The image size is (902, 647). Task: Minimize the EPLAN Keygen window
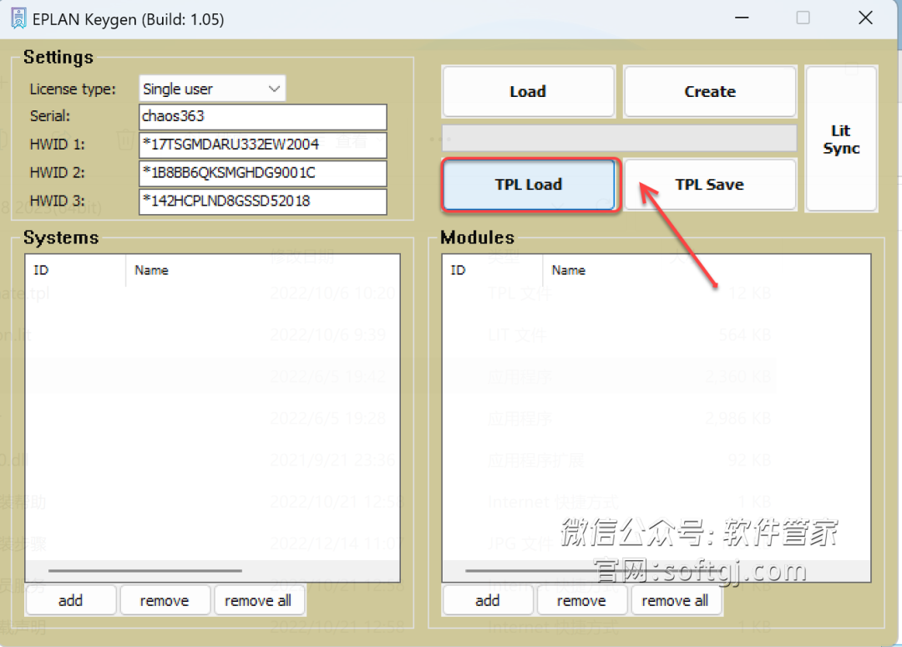tap(742, 18)
